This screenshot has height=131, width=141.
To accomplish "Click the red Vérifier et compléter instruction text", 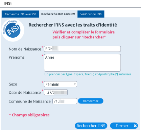I will pos(84,35).
